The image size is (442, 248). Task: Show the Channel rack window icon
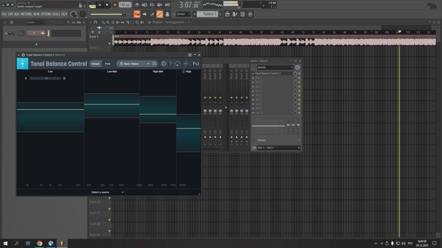242,14
